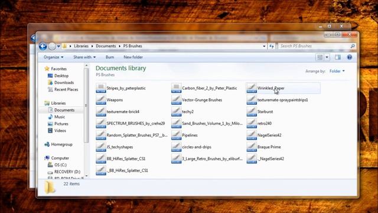Viewport: 378px width, 213px height.
Task: Open the Organize menu
Action: tap(54, 57)
